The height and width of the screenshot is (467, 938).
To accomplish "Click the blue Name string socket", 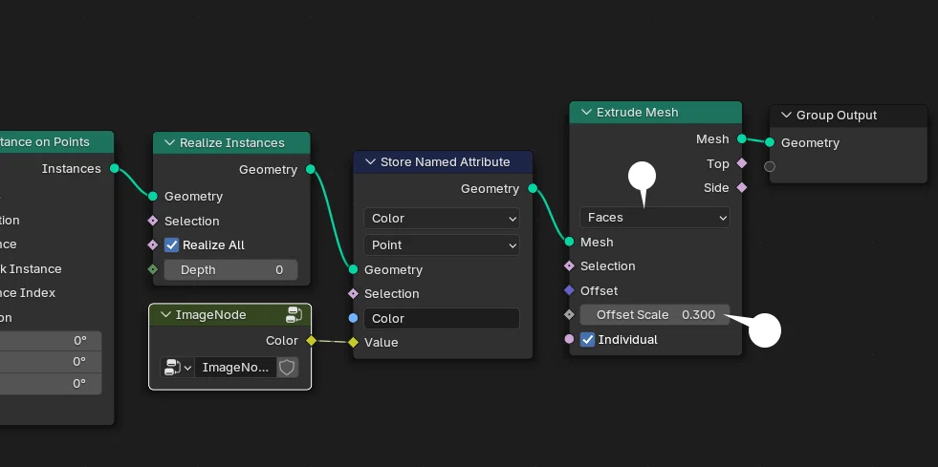I will point(353,318).
